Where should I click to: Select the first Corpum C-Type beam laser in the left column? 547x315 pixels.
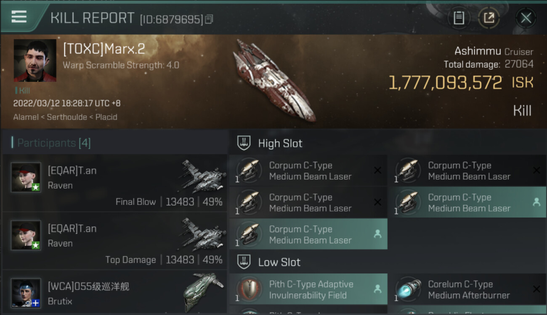coord(308,171)
